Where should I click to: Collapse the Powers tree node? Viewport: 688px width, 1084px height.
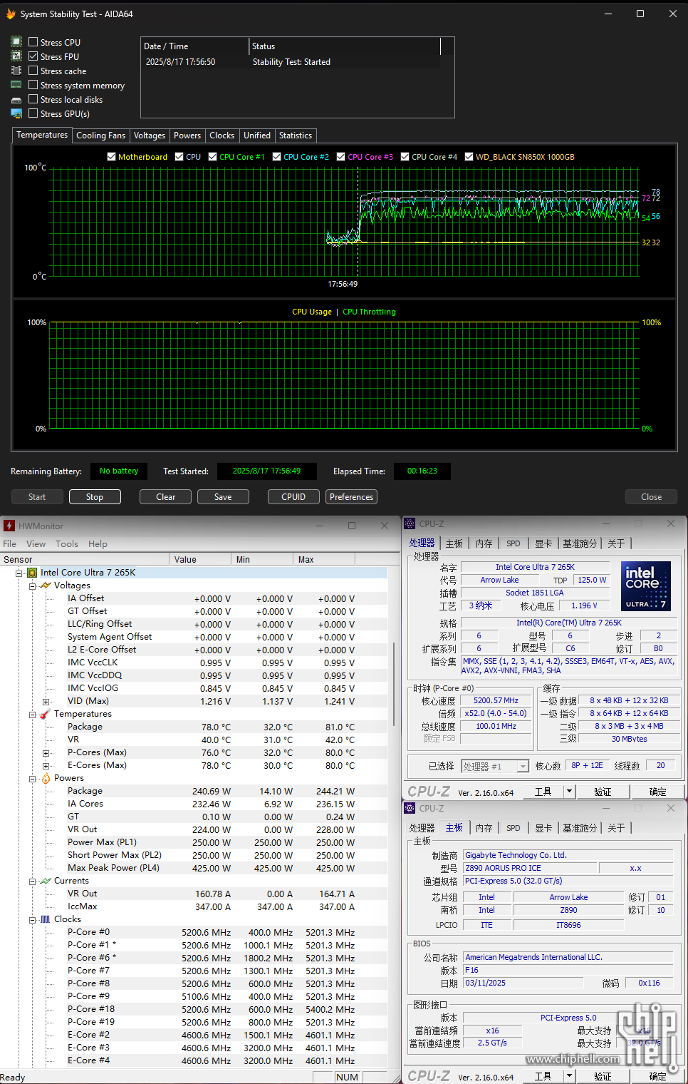coord(33,778)
